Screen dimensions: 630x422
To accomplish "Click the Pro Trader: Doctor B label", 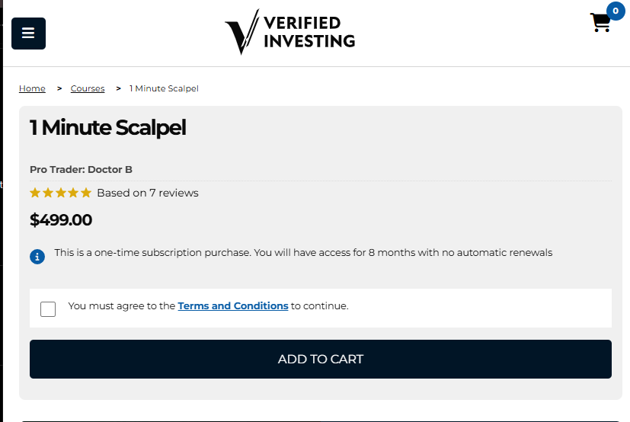I will click(81, 169).
